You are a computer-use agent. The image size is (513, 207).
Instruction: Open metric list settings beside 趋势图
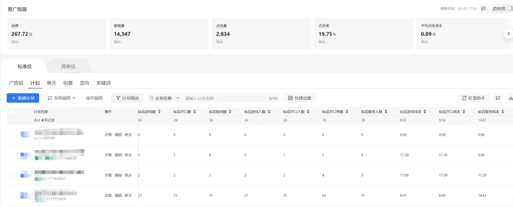click(x=484, y=9)
